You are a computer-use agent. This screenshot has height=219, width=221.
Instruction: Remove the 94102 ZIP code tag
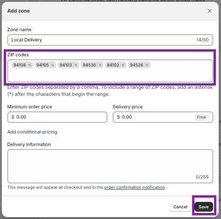pos(123,65)
